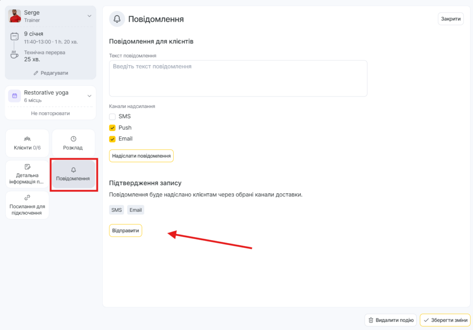Click the bell icon beside the Повідомлення heading
Image resolution: width=473 pixels, height=330 pixels.
[117, 19]
